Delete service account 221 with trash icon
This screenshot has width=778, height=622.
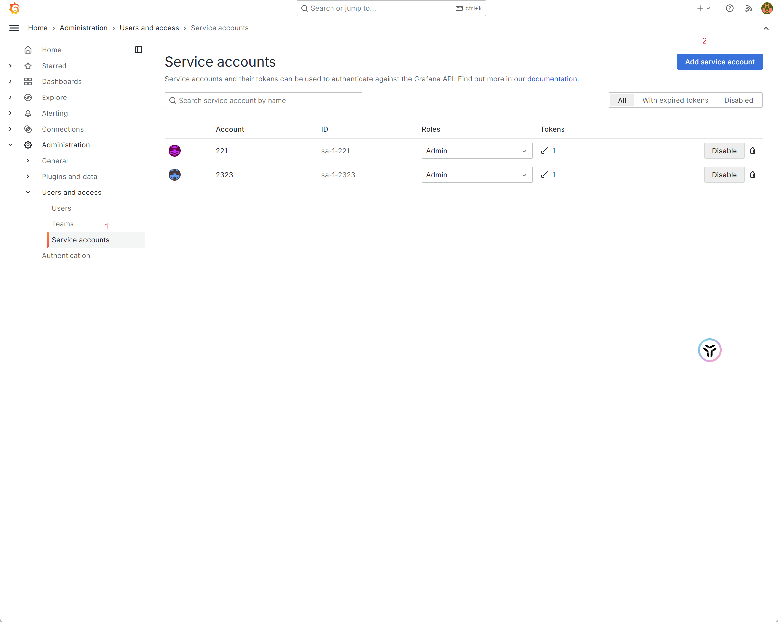pos(752,151)
